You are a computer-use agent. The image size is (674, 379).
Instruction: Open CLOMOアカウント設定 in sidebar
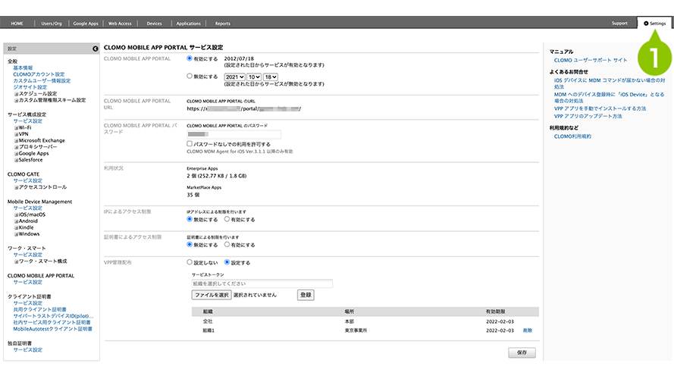pyautogui.click(x=39, y=74)
